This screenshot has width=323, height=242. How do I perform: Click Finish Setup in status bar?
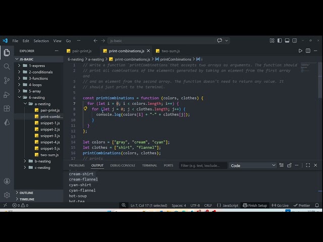[x=255, y=205]
